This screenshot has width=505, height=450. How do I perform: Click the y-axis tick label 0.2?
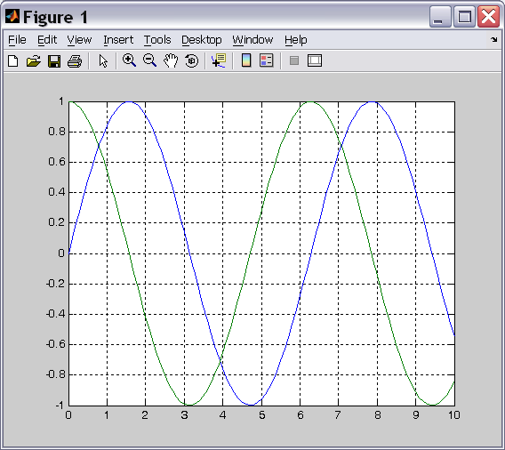point(57,222)
